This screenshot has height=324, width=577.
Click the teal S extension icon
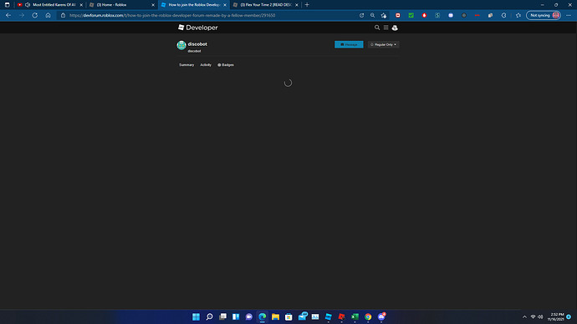[437, 15]
